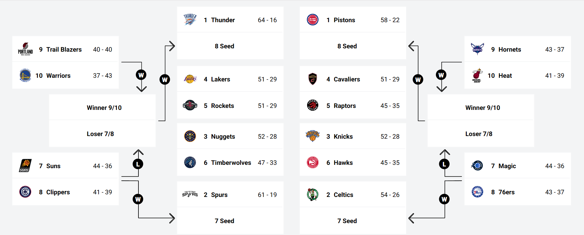Open the Hornets team name link
584x235 pixels.
pyautogui.click(x=509, y=49)
